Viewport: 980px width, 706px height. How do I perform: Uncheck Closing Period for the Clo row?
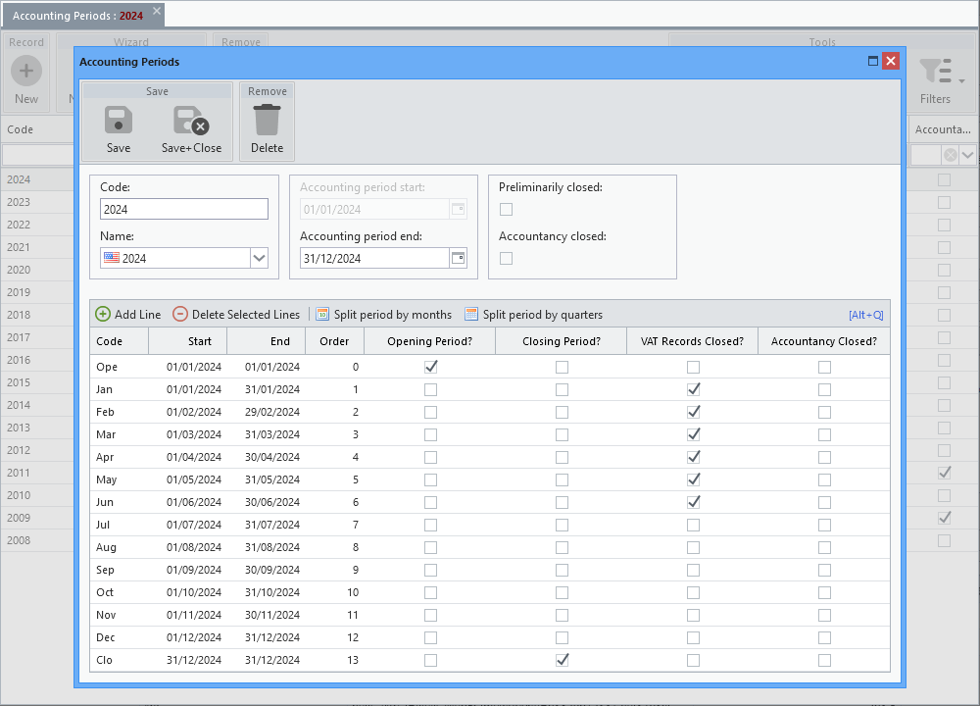[562, 660]
